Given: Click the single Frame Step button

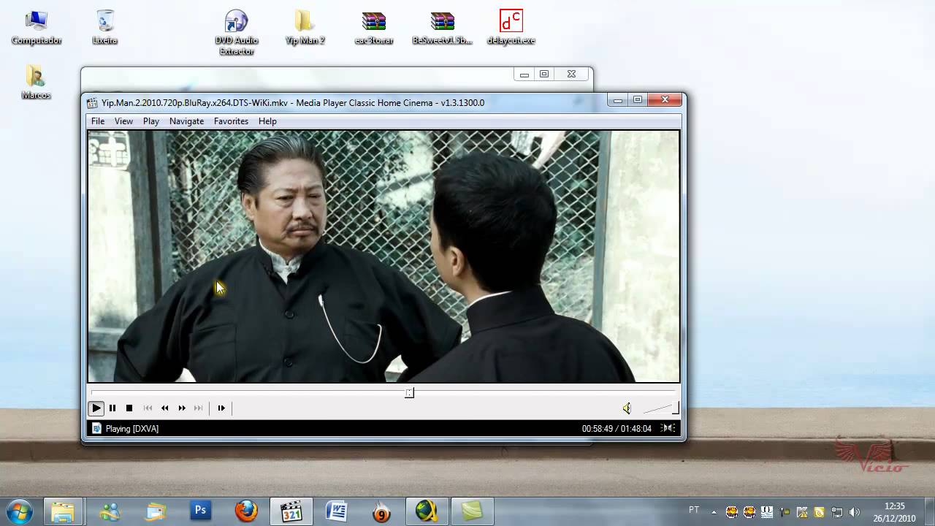Looking at the screenshot, I should [x=221, y=408].
